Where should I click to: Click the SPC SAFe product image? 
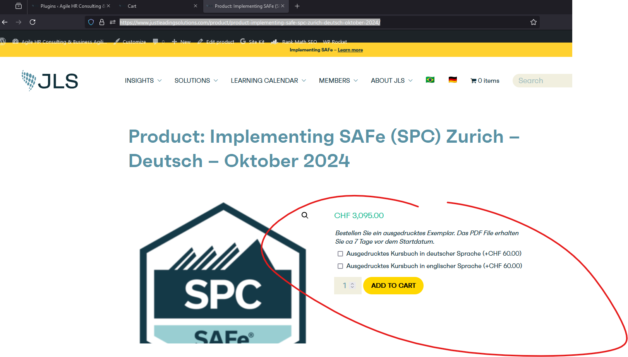point(223,273)
